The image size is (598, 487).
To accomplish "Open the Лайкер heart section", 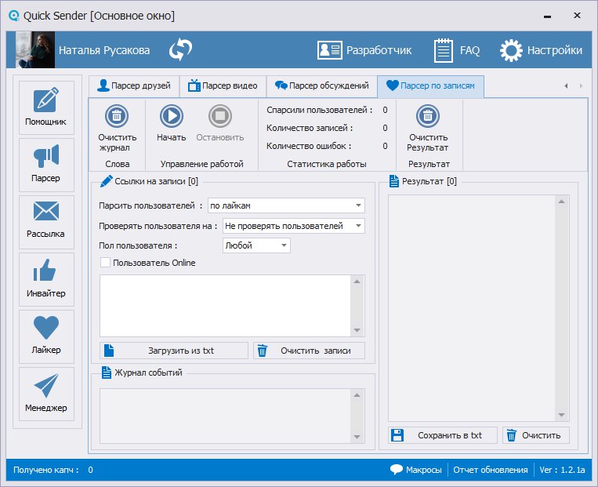I will tap(46, 336).
